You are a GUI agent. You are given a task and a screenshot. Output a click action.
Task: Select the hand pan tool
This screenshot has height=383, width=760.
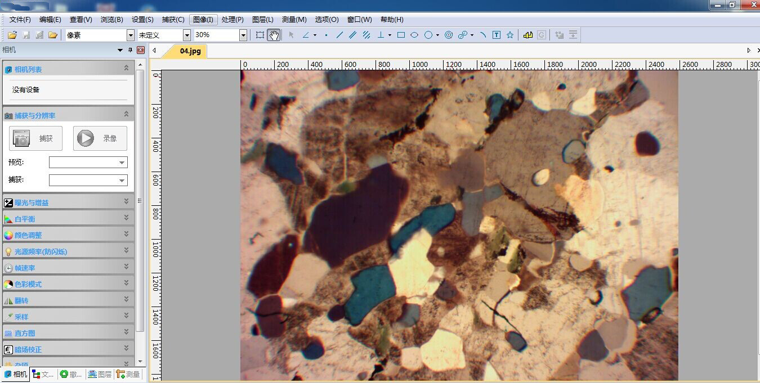click(274, 35)
